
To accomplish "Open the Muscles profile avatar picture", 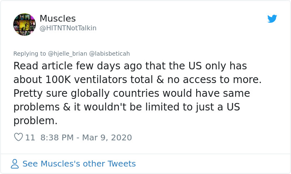I will (25, 25).
